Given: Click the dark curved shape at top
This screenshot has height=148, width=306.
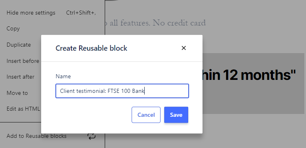Looking at the screenshot, I should (x=112, y=0).
